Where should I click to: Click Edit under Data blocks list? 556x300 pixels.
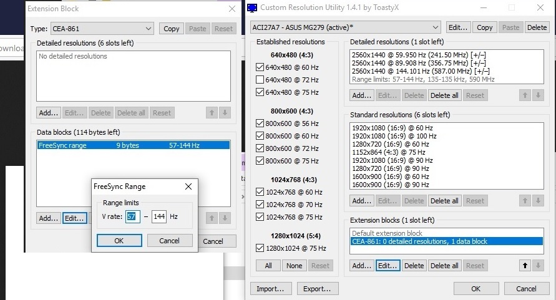pos(74,218)
